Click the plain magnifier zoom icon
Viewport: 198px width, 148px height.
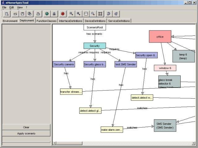click(93, 14)
